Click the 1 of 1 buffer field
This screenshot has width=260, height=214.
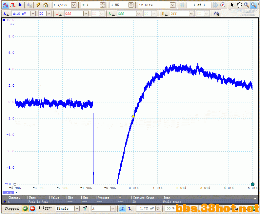(199, 5)
